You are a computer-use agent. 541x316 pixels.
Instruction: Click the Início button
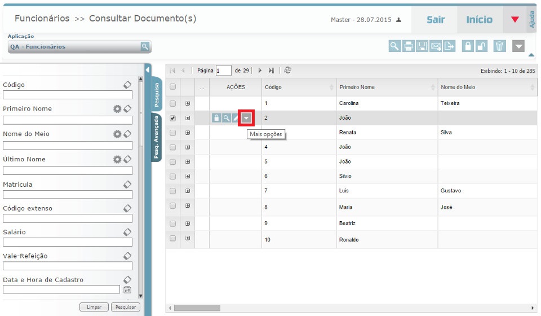coord(479,20)
